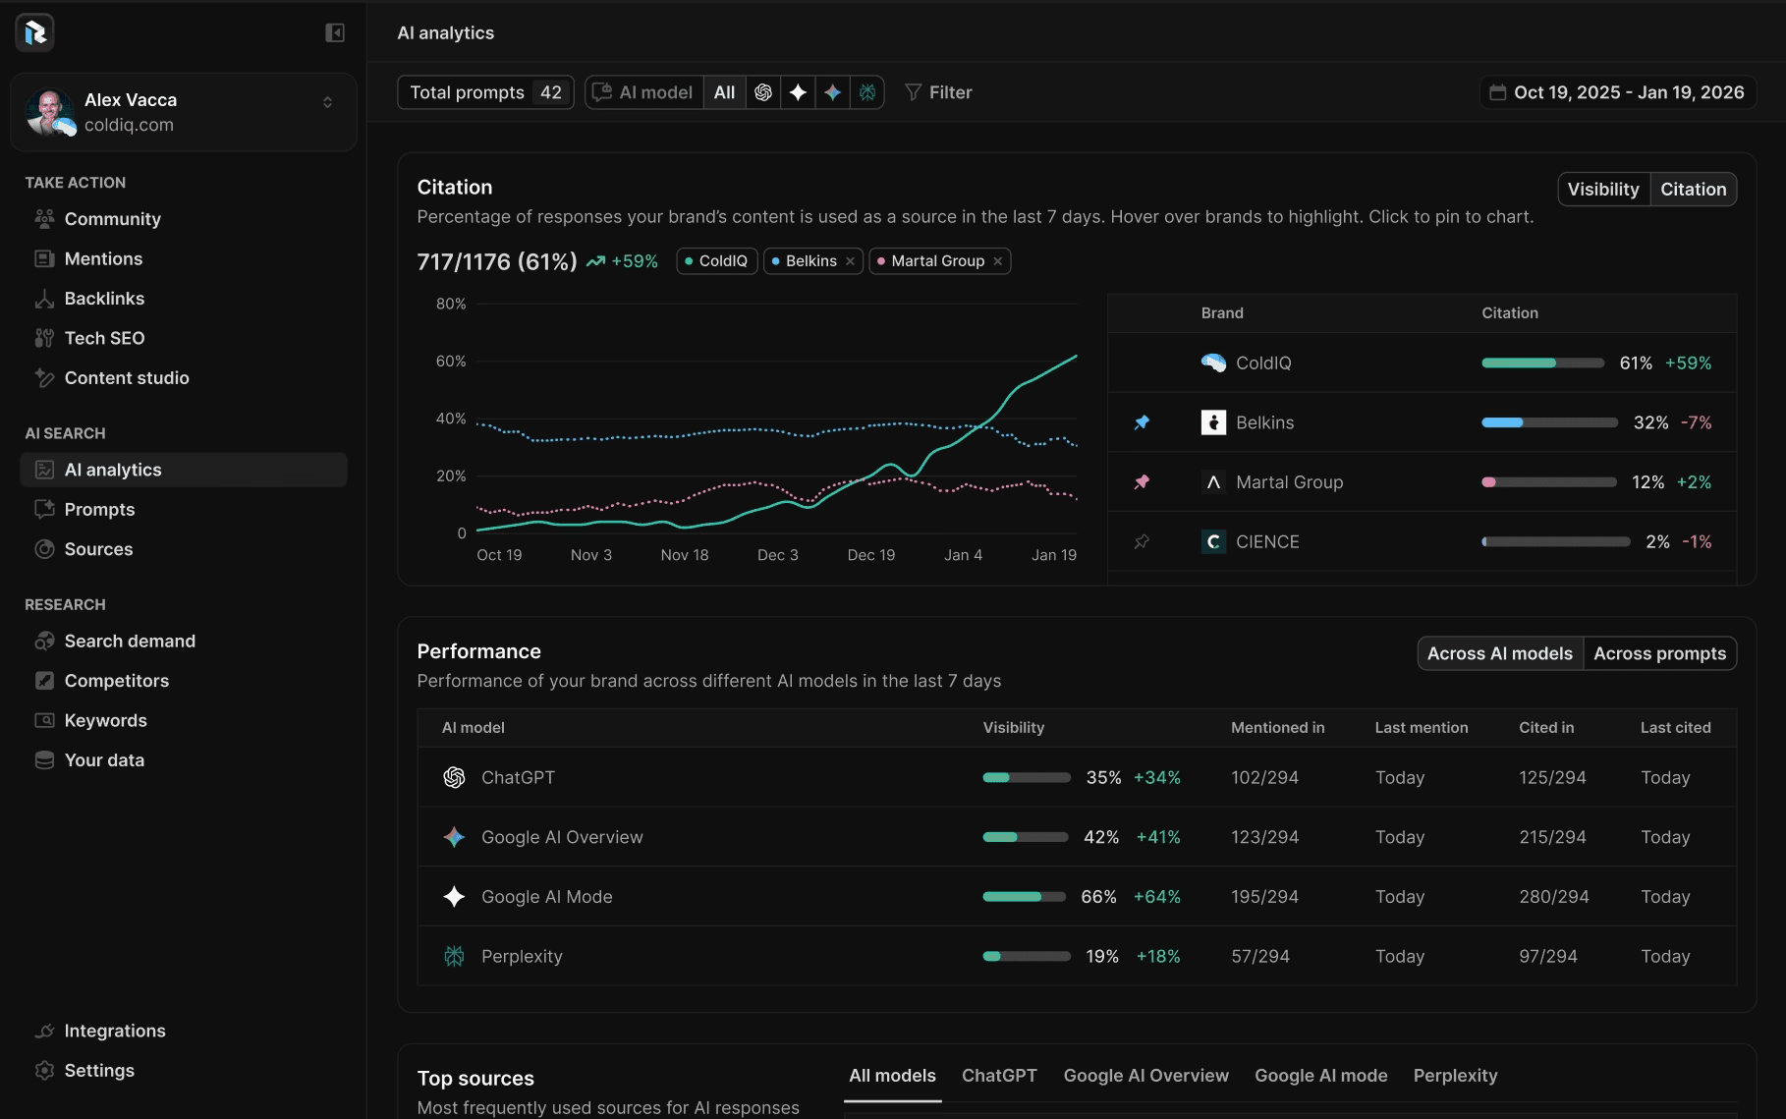1786x1119 pixels.
Task: Click the 280/294 cited value
Action: click(1554, 897)
